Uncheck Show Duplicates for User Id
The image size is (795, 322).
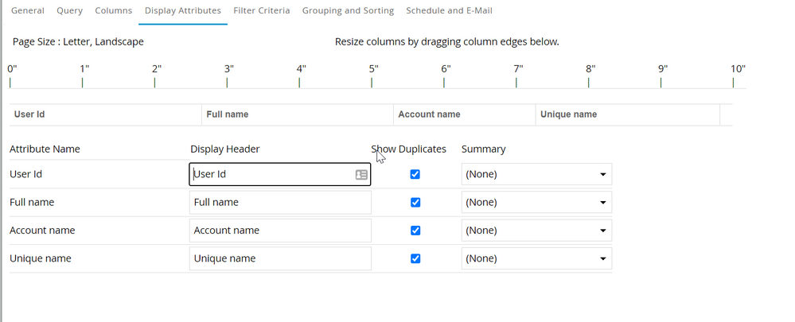(415, 174)
